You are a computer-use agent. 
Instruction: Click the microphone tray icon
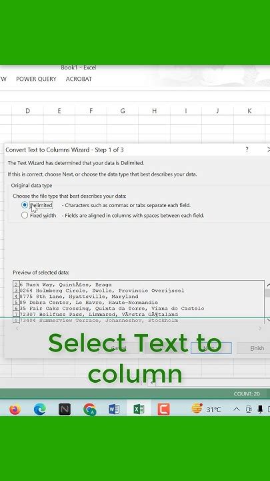click(260, 410)
